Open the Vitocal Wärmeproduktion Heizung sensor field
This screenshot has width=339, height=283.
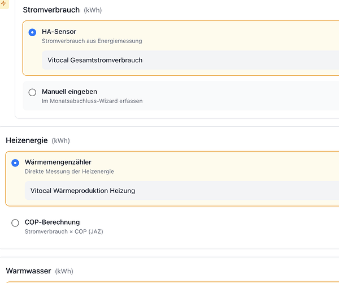coord(182,191)
